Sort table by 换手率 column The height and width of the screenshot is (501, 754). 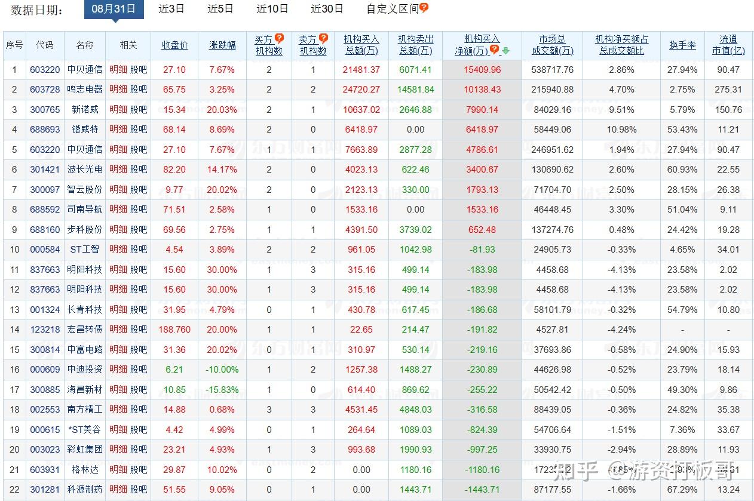[682, 45]
